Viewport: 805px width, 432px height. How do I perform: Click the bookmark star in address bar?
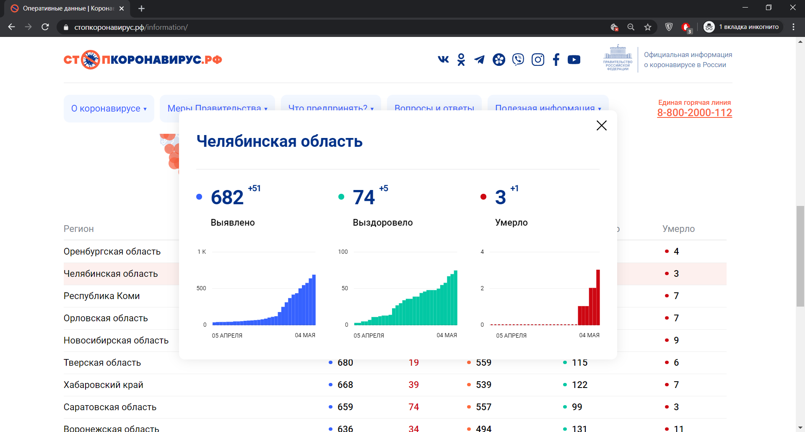(x=648, y=27)
